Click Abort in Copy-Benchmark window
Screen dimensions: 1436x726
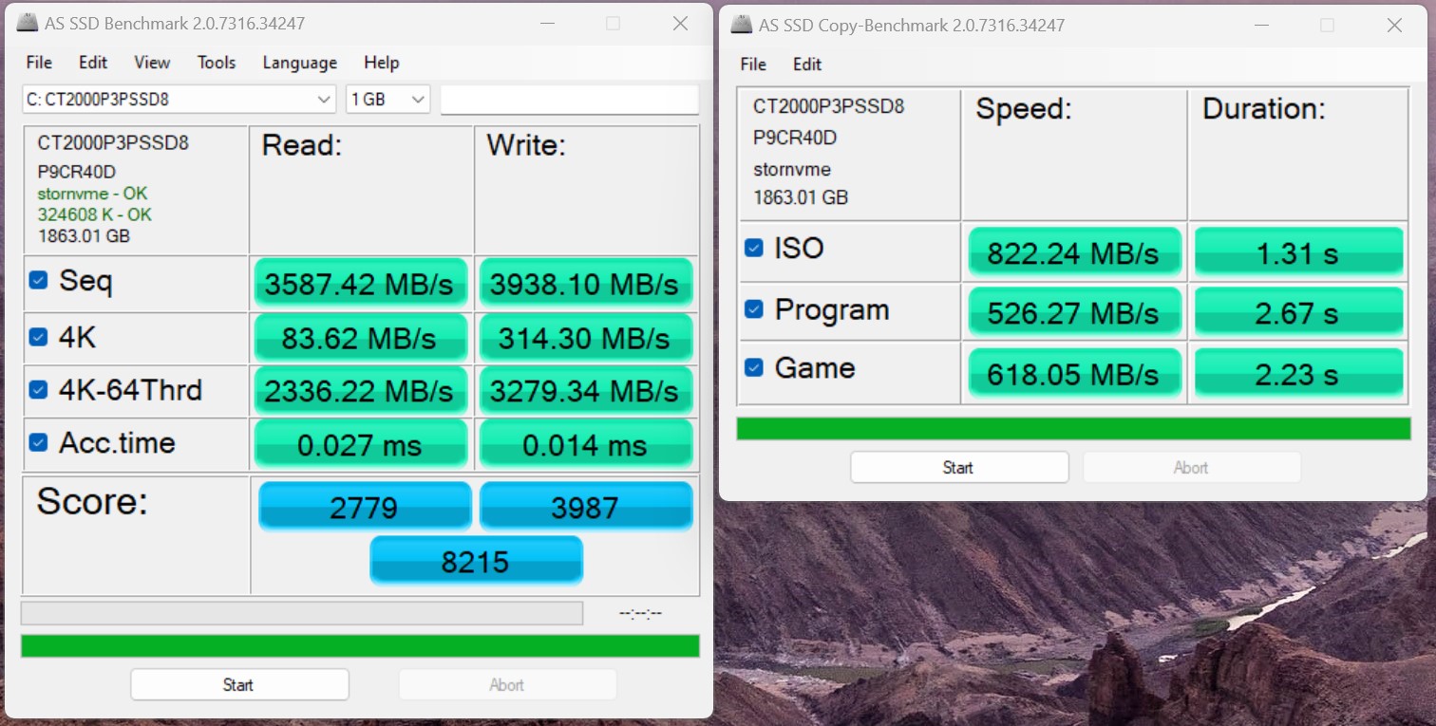[x=1191, y=467]
